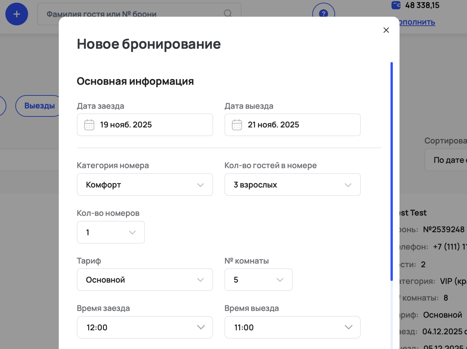The width and height of the screenshot is (467, 349).
Task: Click the wallet balance icon
Action: pyautogui.click(x=396, y=5)
